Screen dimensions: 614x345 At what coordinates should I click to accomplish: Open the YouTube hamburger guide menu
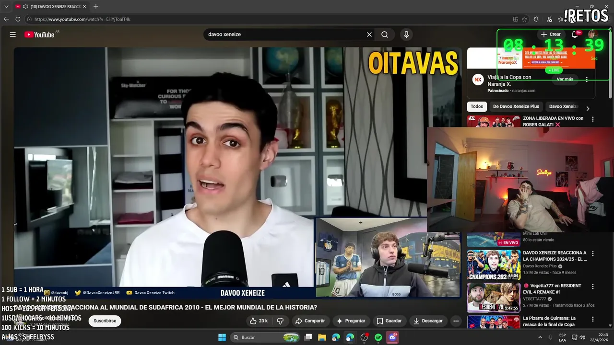13,34
